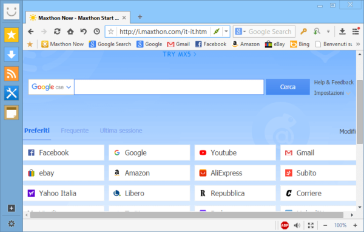364x232 pixels.
Task: Add a sidebar extension with the plus icon
Action: 12,208
